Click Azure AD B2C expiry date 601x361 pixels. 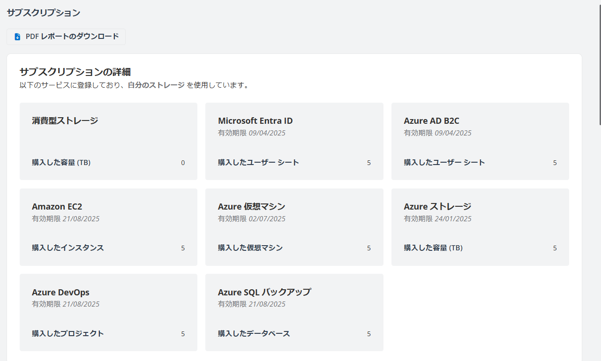pos(453,133)
